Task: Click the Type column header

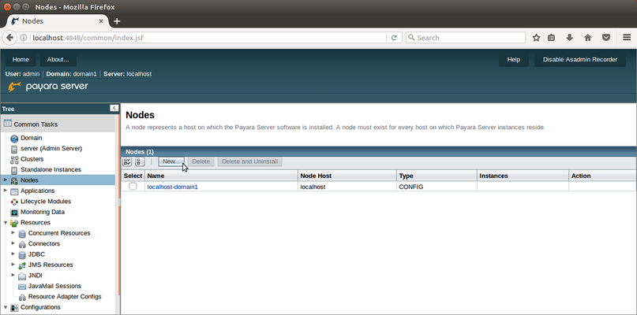Action: (x=437, y=176)
